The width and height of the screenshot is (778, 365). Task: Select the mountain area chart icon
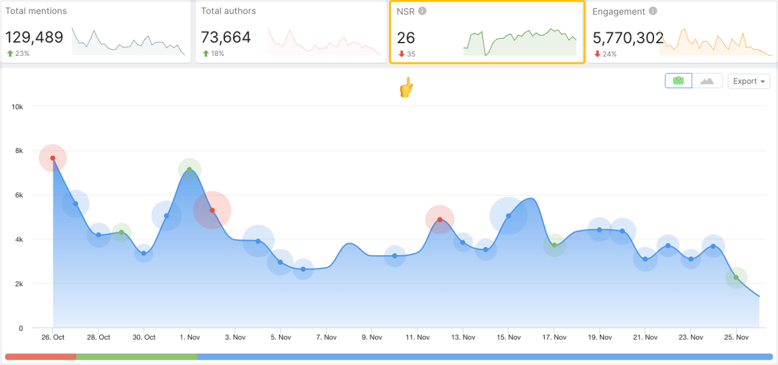pos(707,80)
